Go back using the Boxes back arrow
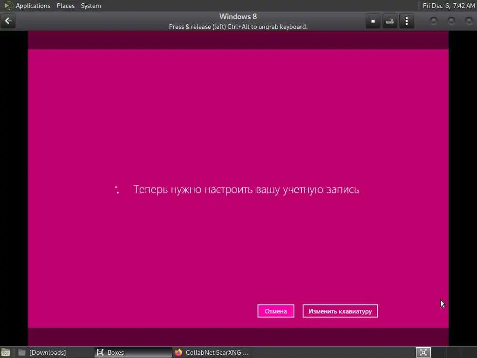This screenshot has width=477, height=358. click(8, 21)
